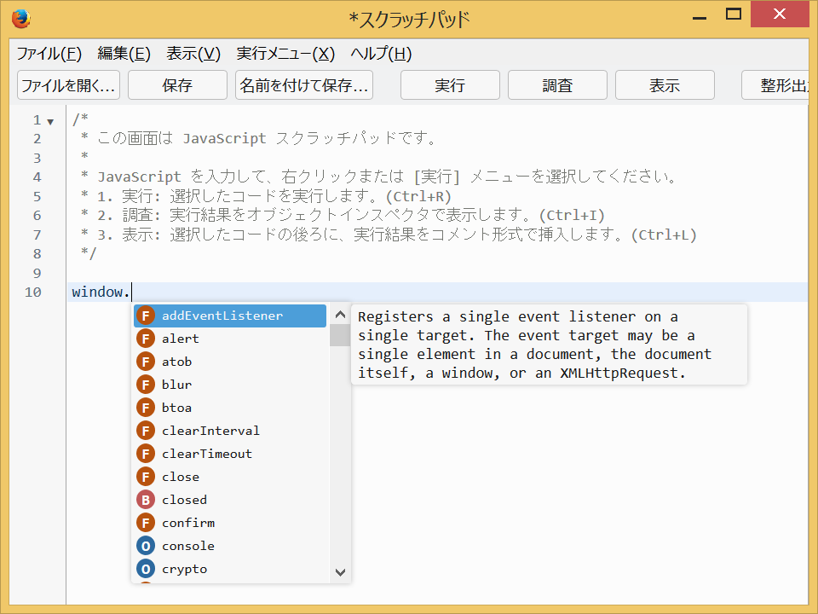Click the F icon beside clearTimeout
818x614 pixels.
(146, 454)
